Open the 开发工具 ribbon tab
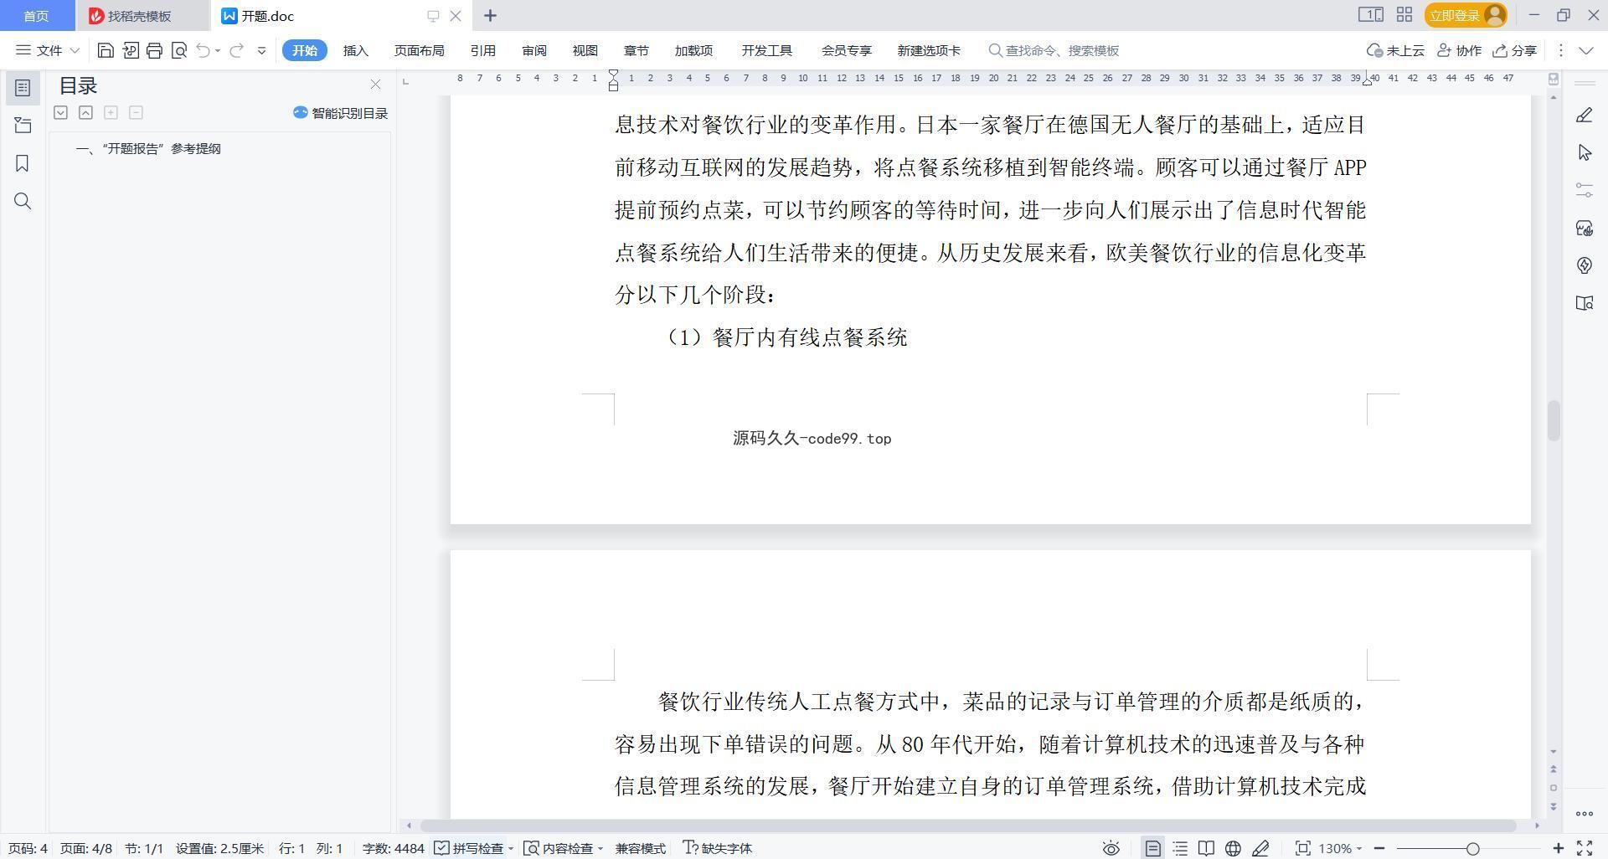Viewport: 1608px width, 859px height. point(766,50)
